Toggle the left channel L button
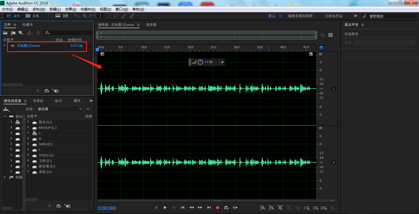The image size is (419, 214). tap(333, 89)
